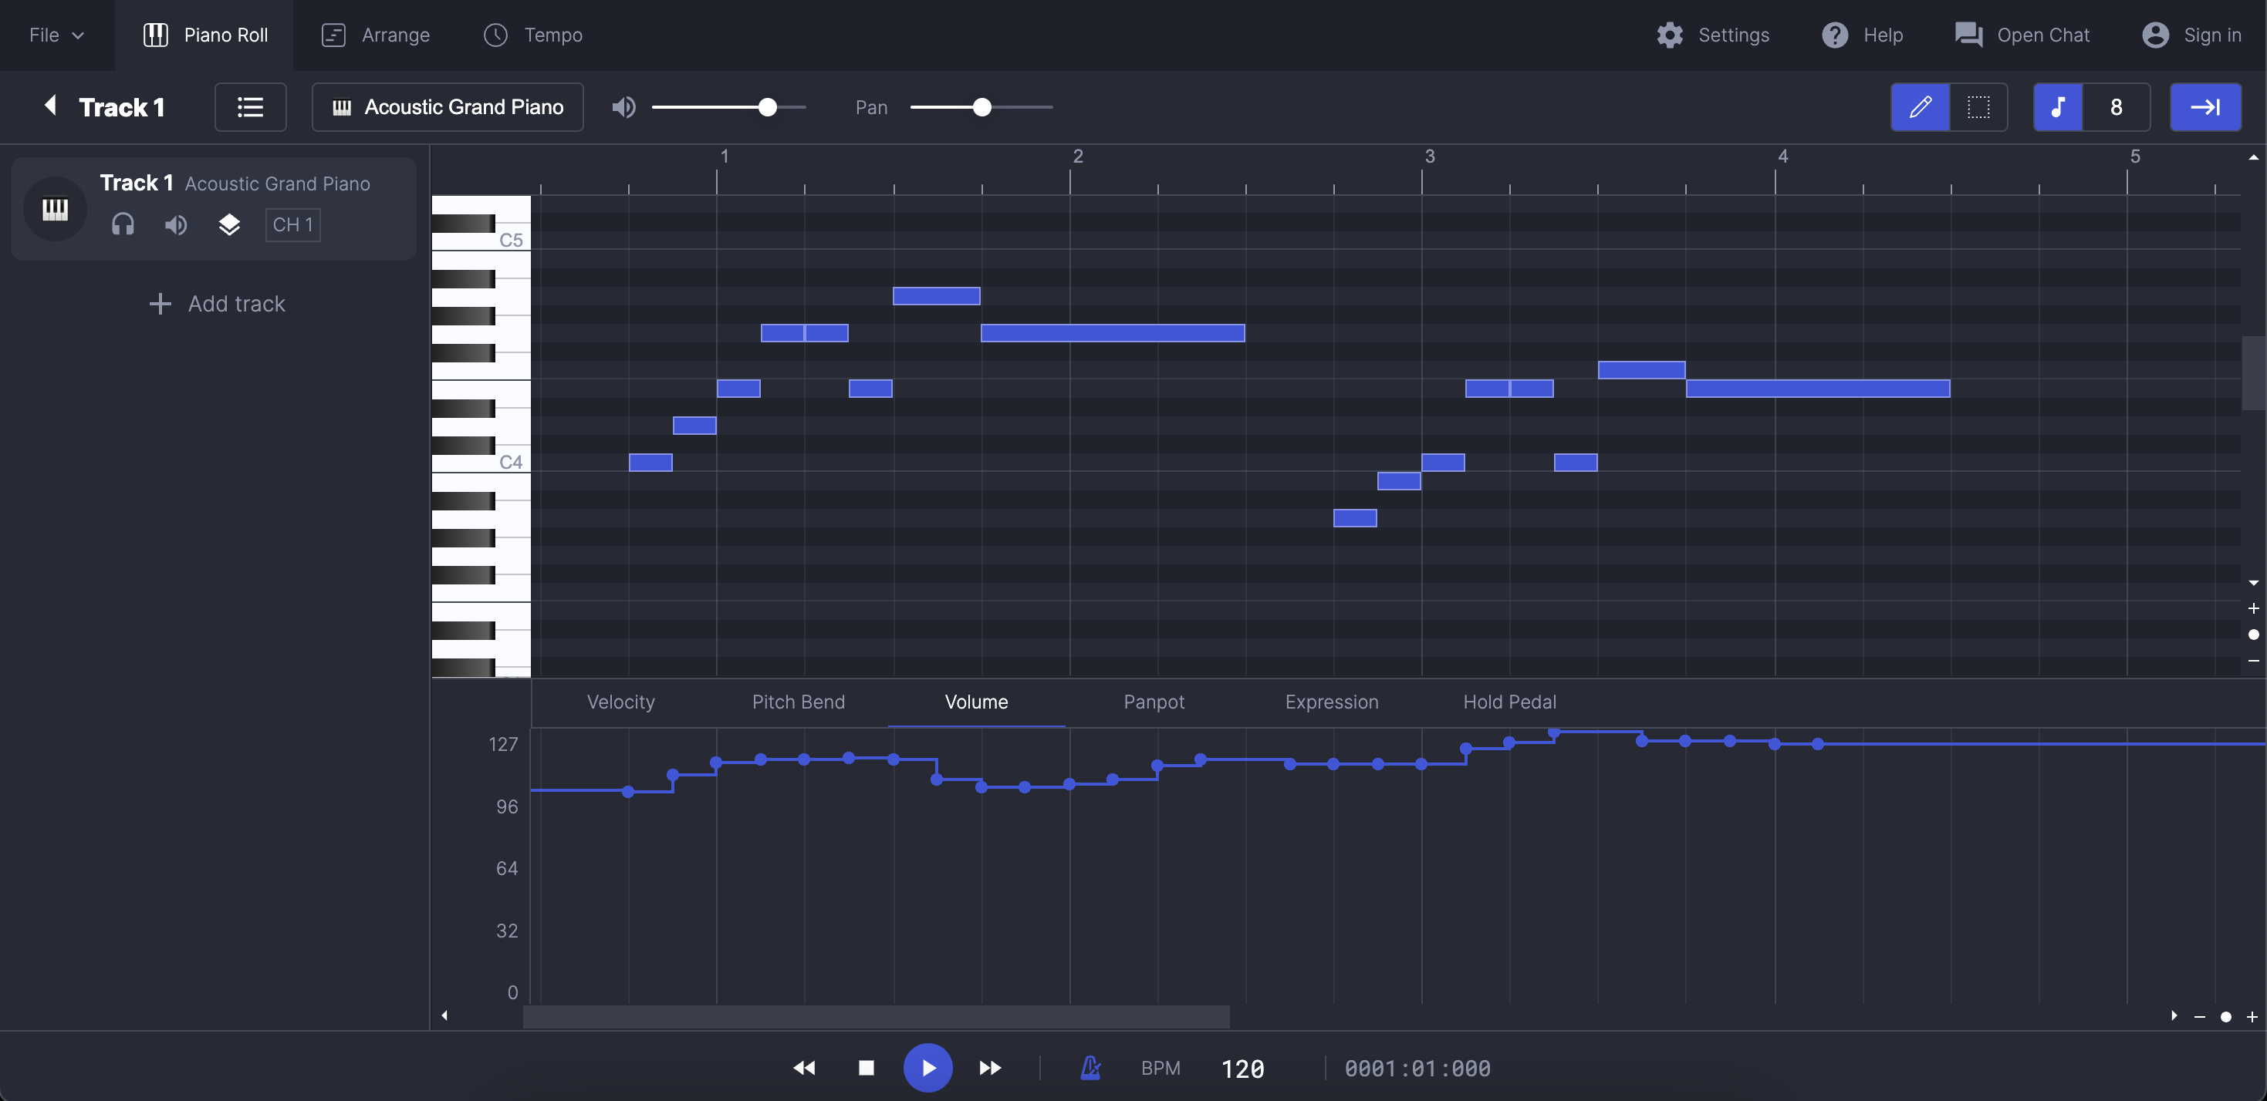This screenshot has height=1101, width=2267.
Task: Select the pencil draw tool
Action: (1919, 107)
